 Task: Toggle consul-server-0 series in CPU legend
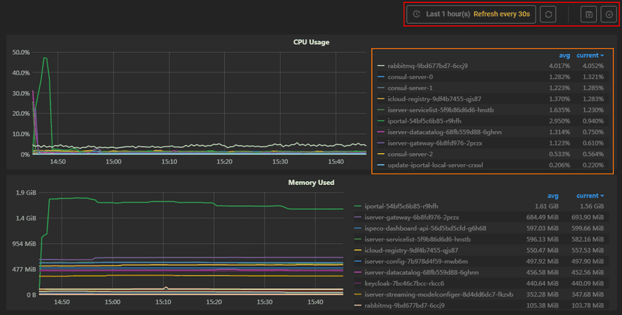409,77
